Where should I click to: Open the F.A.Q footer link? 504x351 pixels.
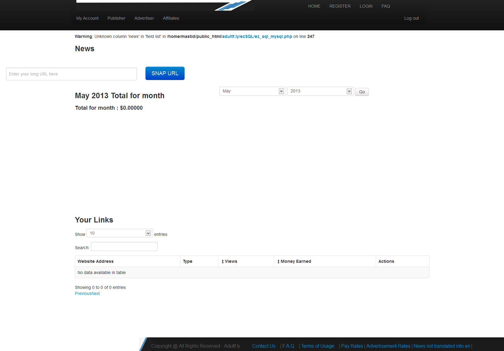288,346
